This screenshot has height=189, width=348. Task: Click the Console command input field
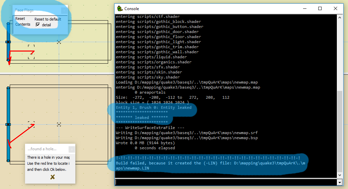pos(226,182)
